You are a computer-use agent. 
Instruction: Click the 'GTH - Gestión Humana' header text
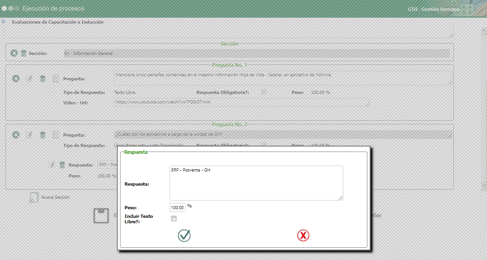433,9
